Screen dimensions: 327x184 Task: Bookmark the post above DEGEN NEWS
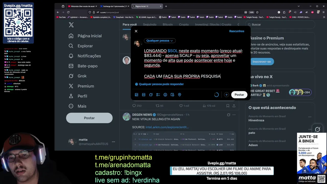point(228,106)
